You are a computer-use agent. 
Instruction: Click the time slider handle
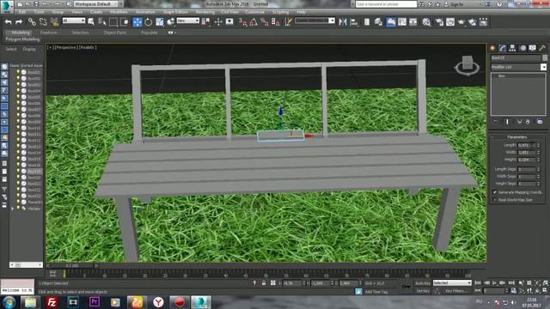(71, 265)
